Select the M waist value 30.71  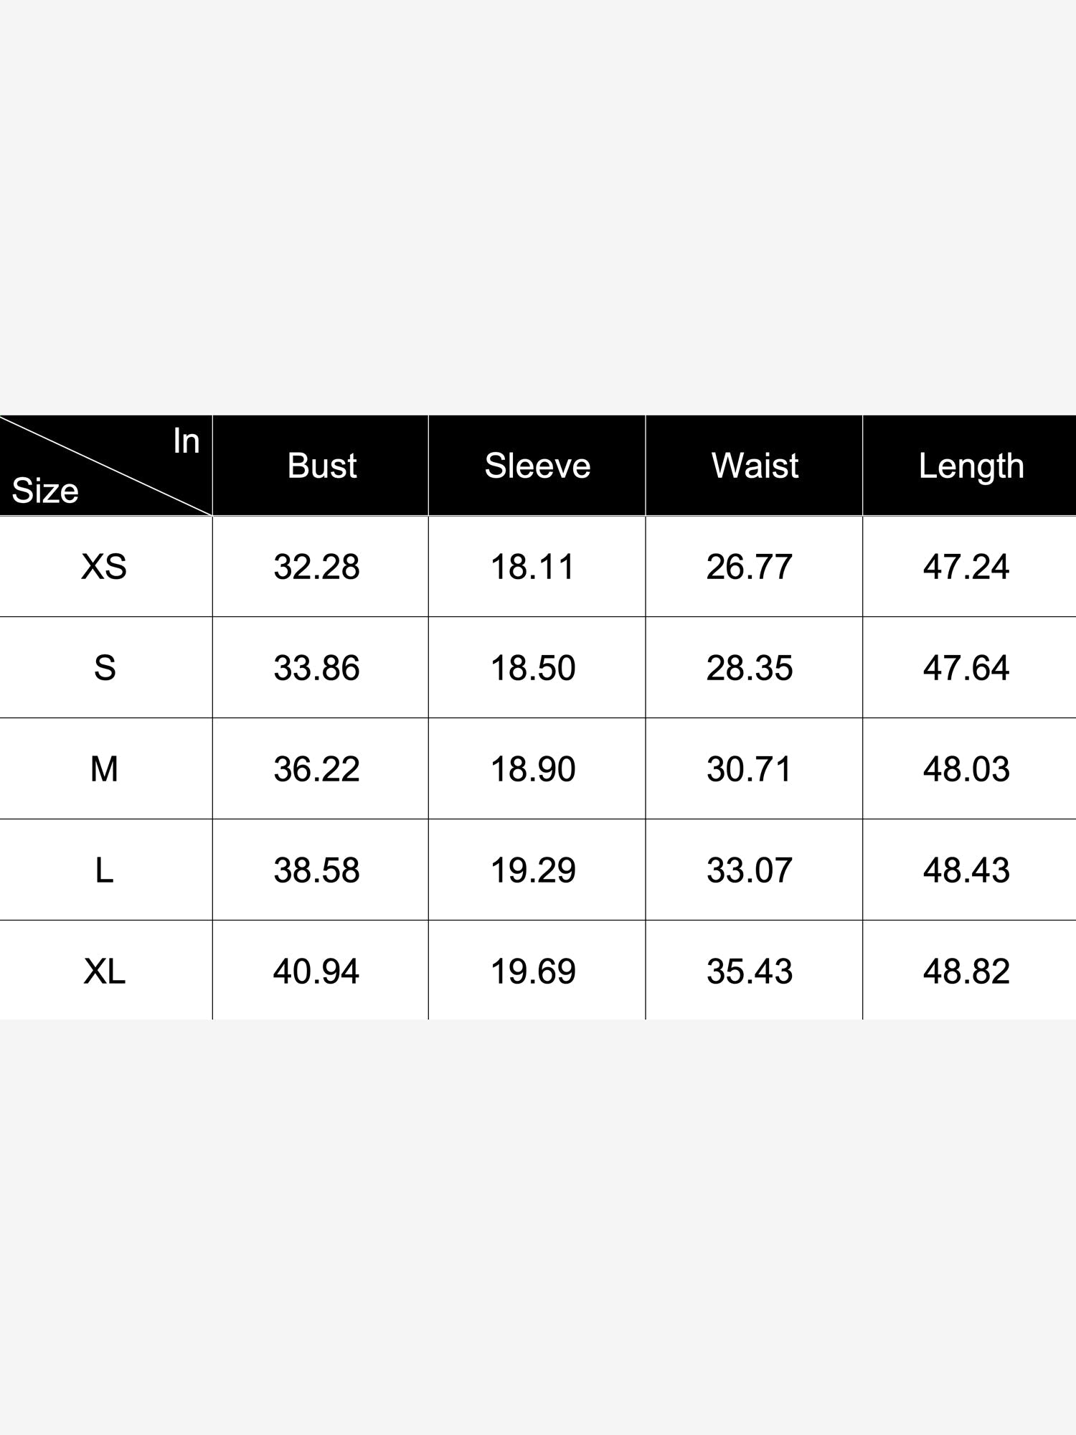(750, 769)
